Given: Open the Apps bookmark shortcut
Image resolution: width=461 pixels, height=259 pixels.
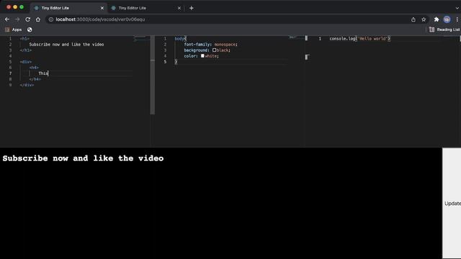Looking at the screenshot, I should tap(14, 29).
